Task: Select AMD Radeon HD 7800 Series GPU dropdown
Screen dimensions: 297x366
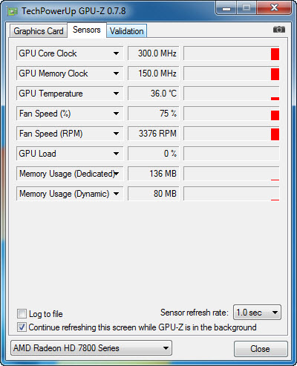Action: [x=91, y=348]
